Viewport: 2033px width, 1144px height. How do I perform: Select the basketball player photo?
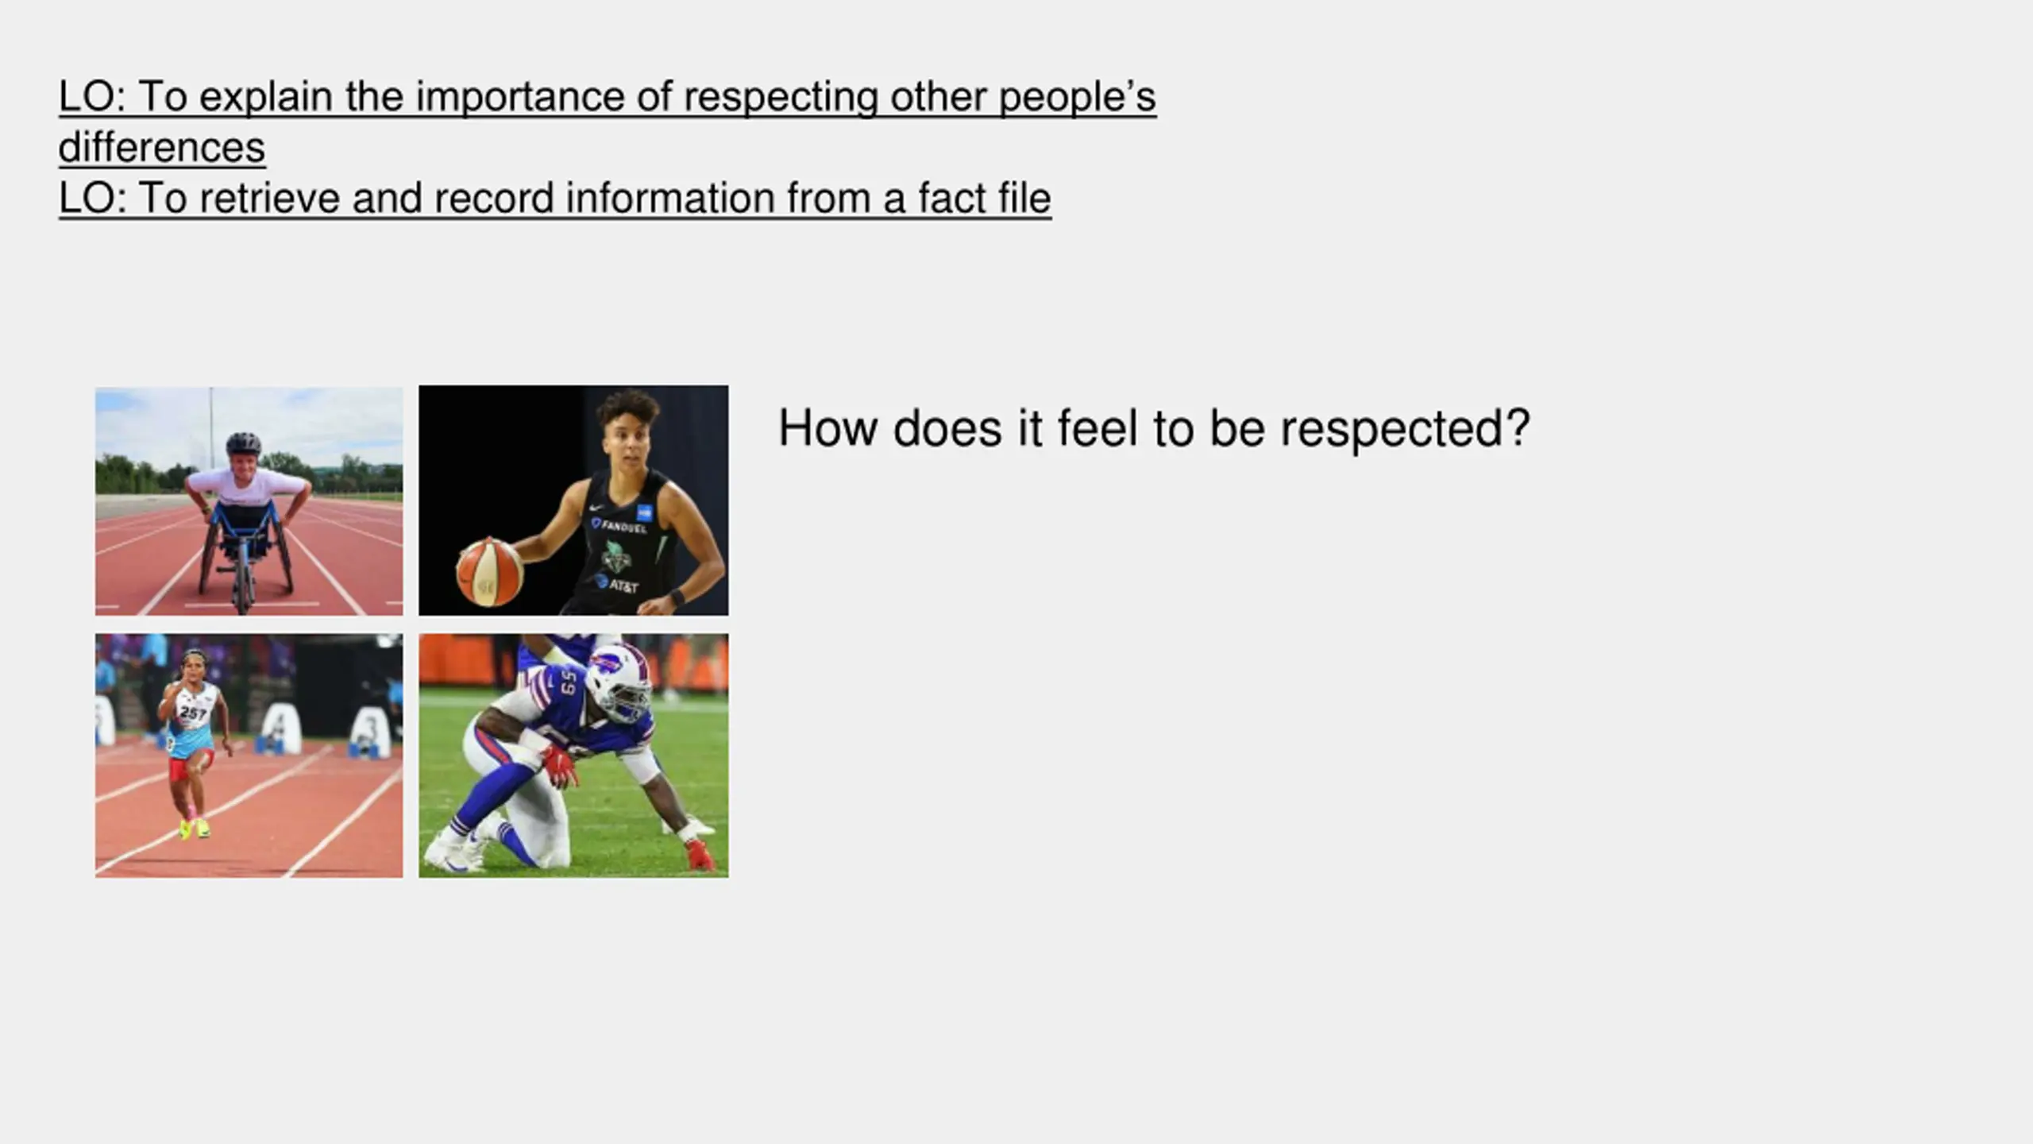click(x=573, y=500)
